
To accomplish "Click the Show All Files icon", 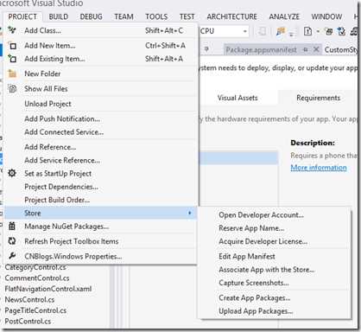I will 12,88.
